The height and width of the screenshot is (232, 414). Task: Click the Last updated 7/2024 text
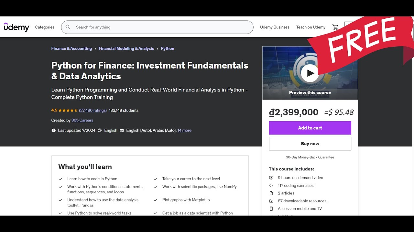tap(77, 130)
